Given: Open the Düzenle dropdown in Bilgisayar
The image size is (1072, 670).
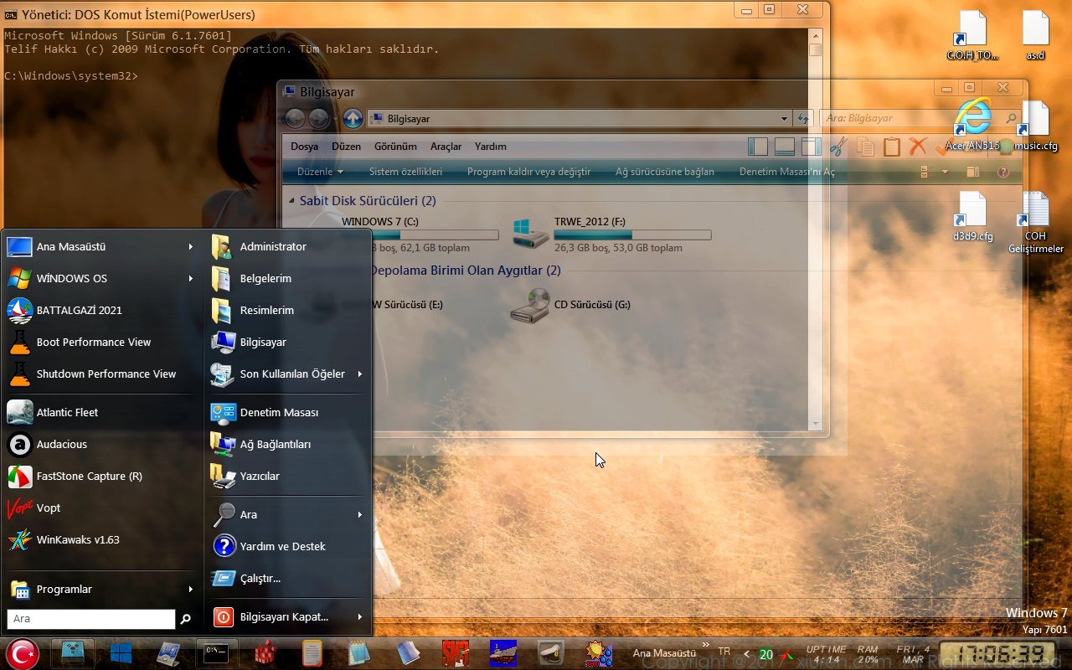Looking at the screenshot, I should (x=320, y=172).
